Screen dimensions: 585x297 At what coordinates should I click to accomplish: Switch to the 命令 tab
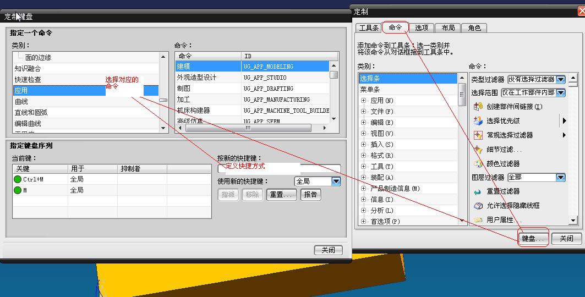396,28
